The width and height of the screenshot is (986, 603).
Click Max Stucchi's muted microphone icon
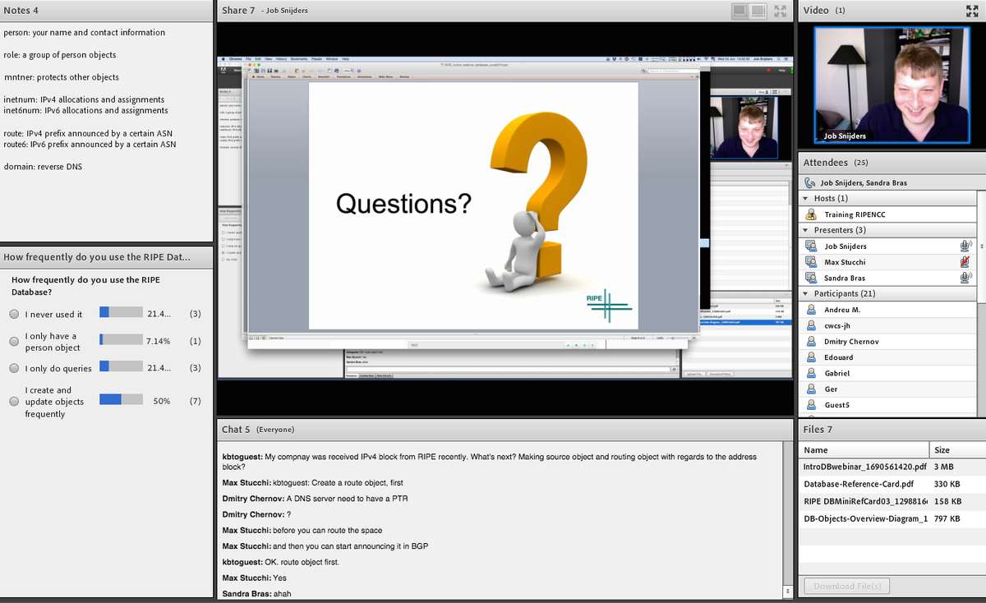965,262
